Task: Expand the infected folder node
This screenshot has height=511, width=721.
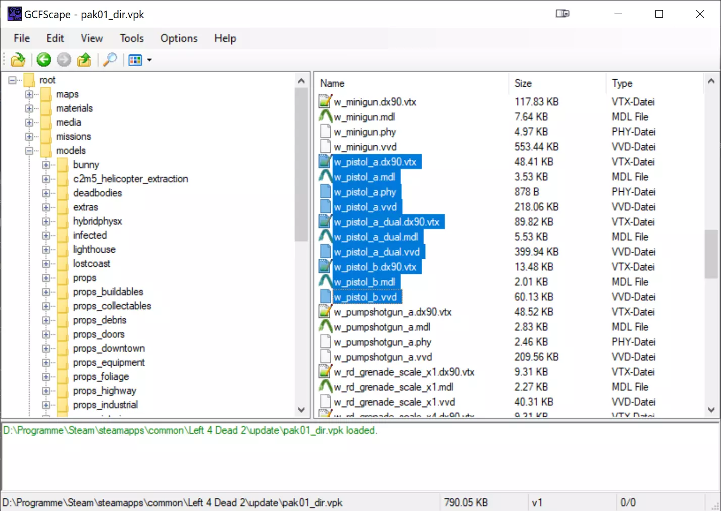Action: pos(46,236)
